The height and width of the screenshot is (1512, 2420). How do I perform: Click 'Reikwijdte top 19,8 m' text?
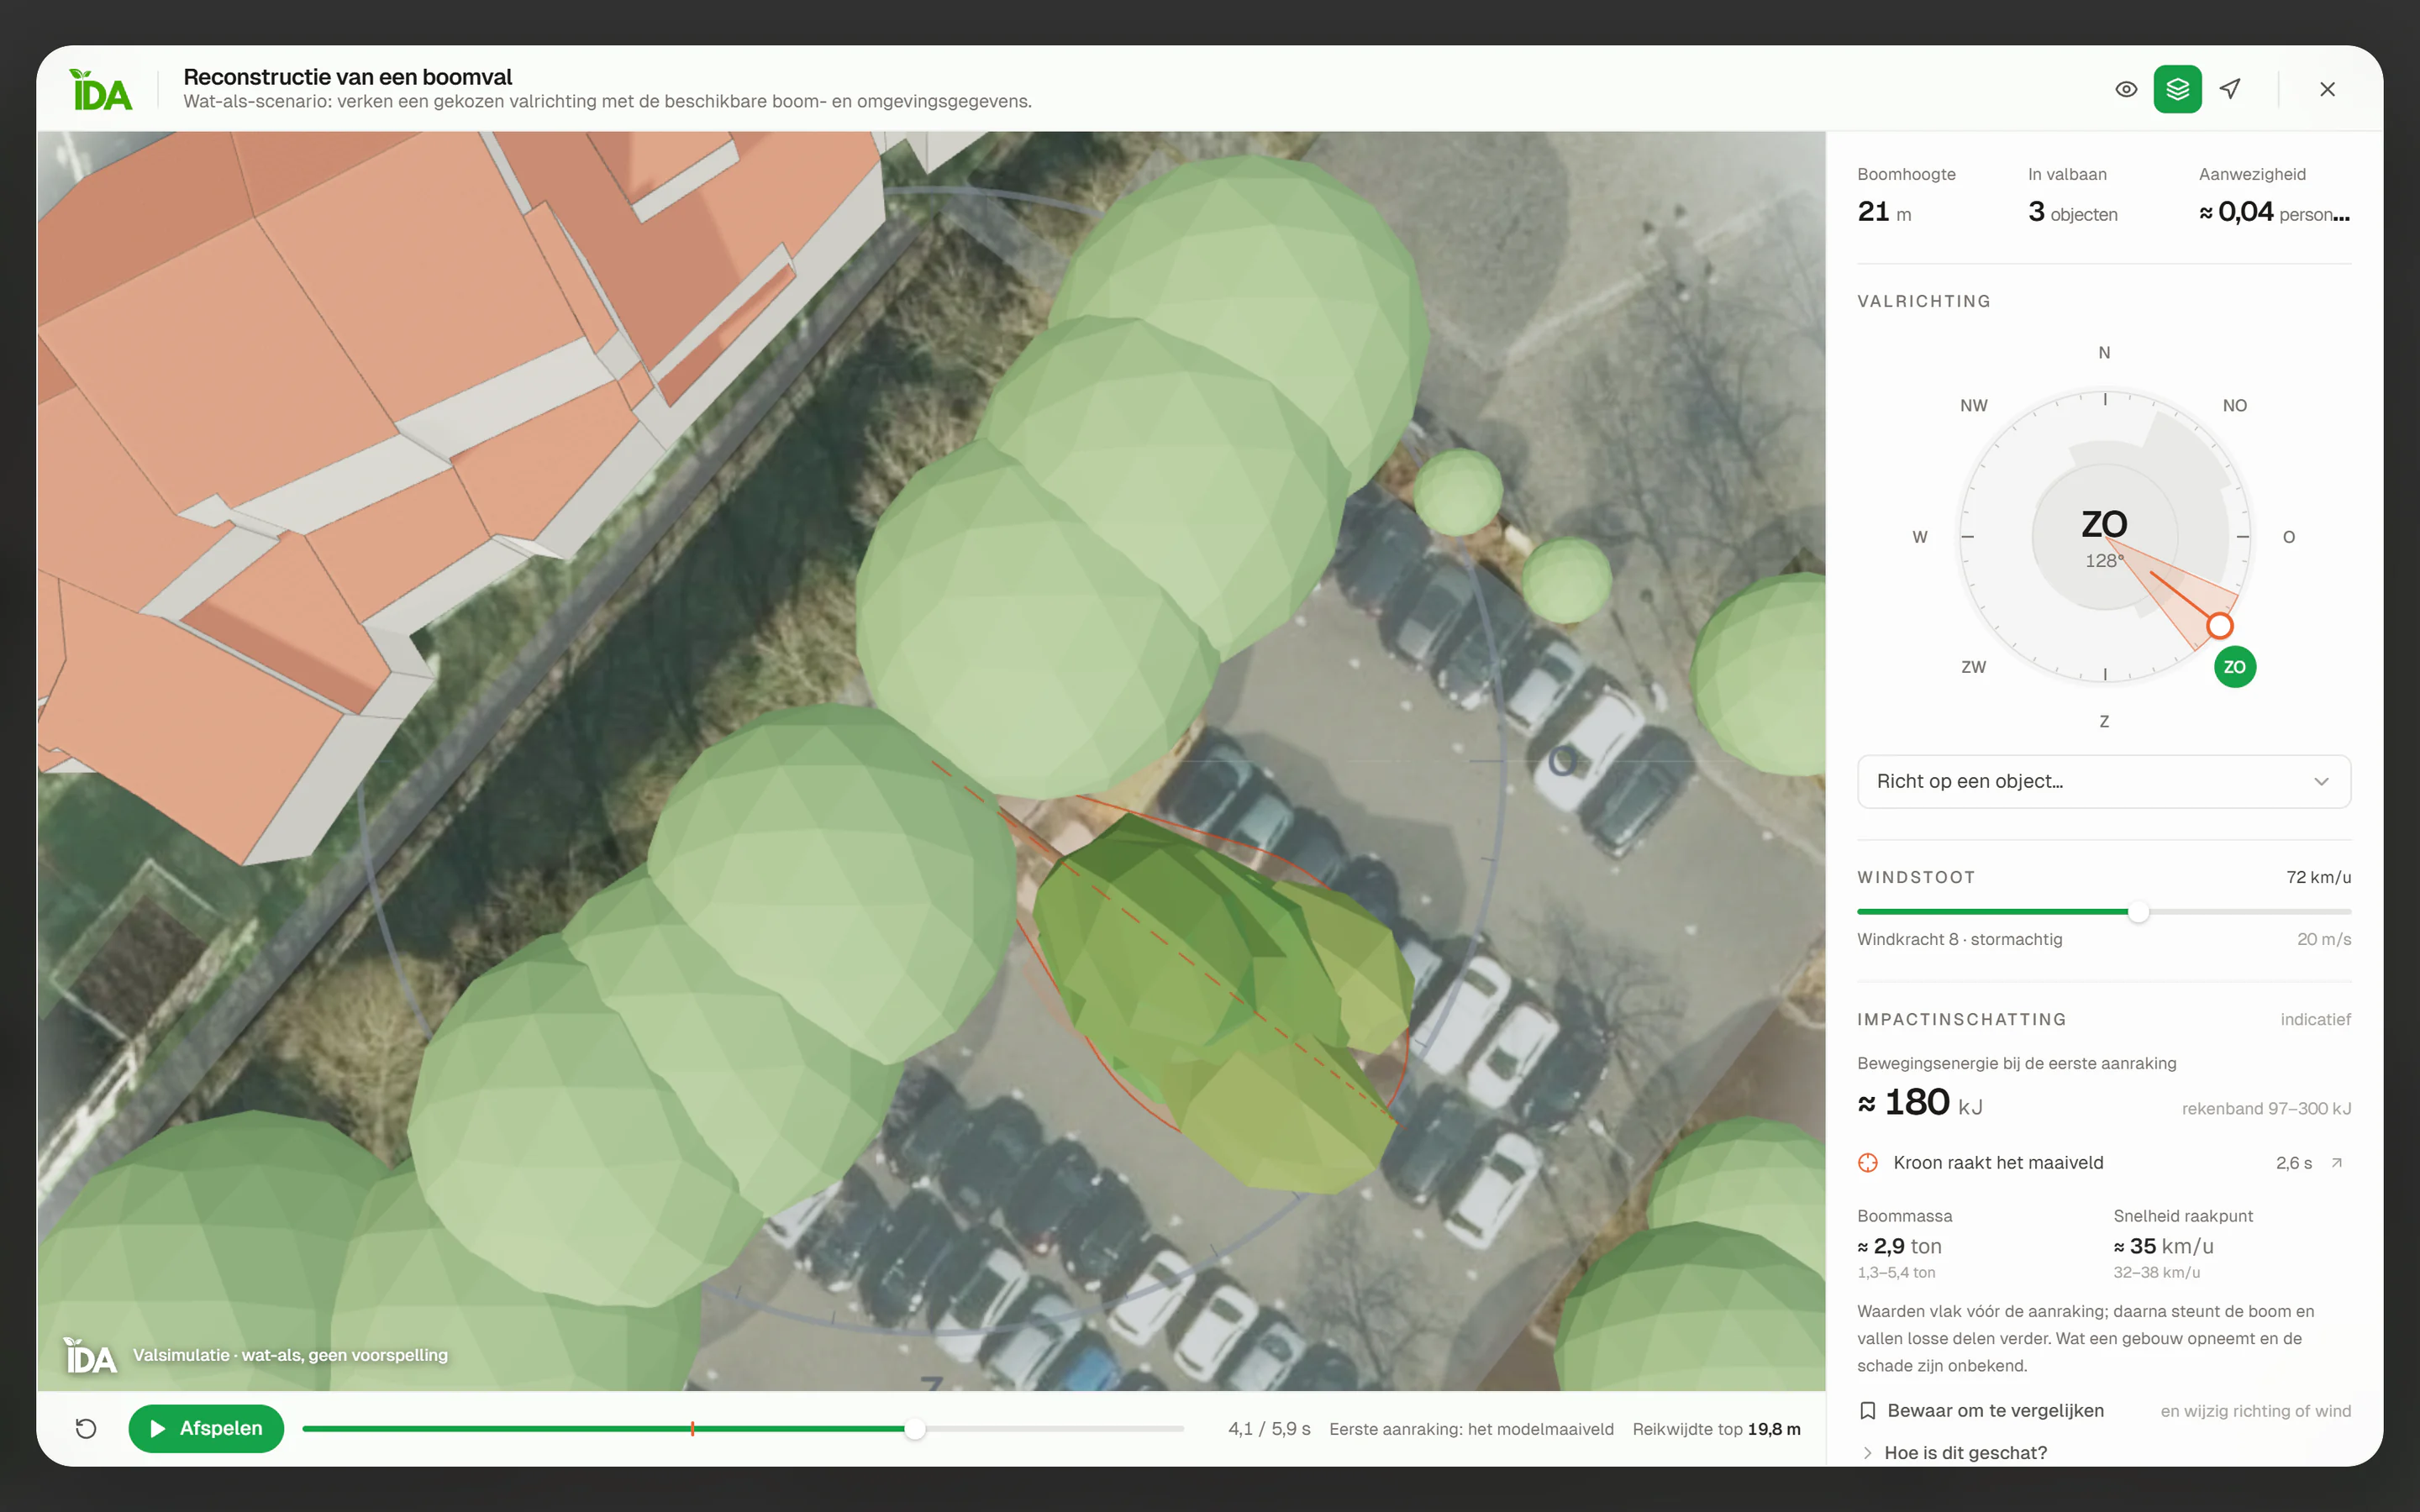click(x=1716, y=1429)
